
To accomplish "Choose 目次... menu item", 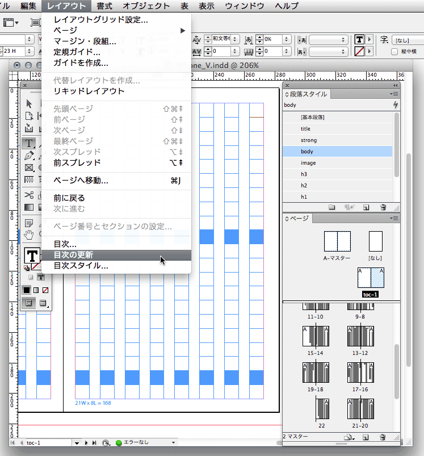I will pos(116,244).
